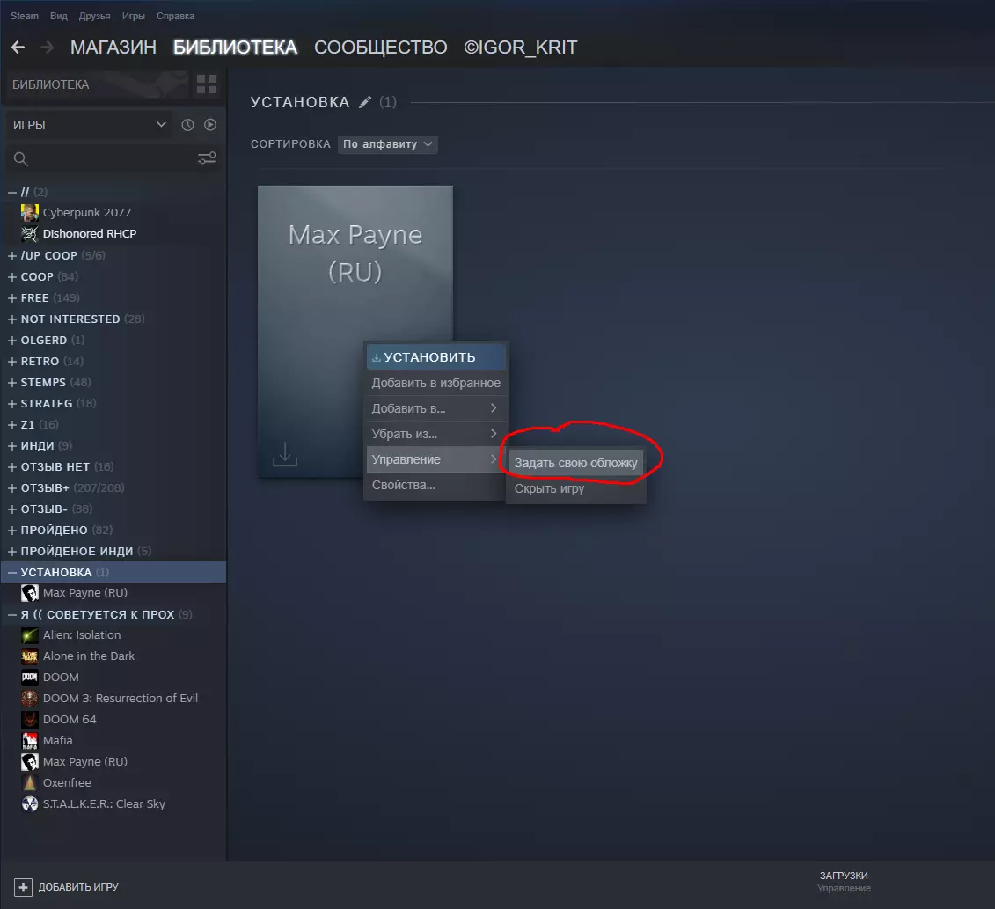Open advanced filter sliders icon
The image size is (995, 909).
click(207, 158)
